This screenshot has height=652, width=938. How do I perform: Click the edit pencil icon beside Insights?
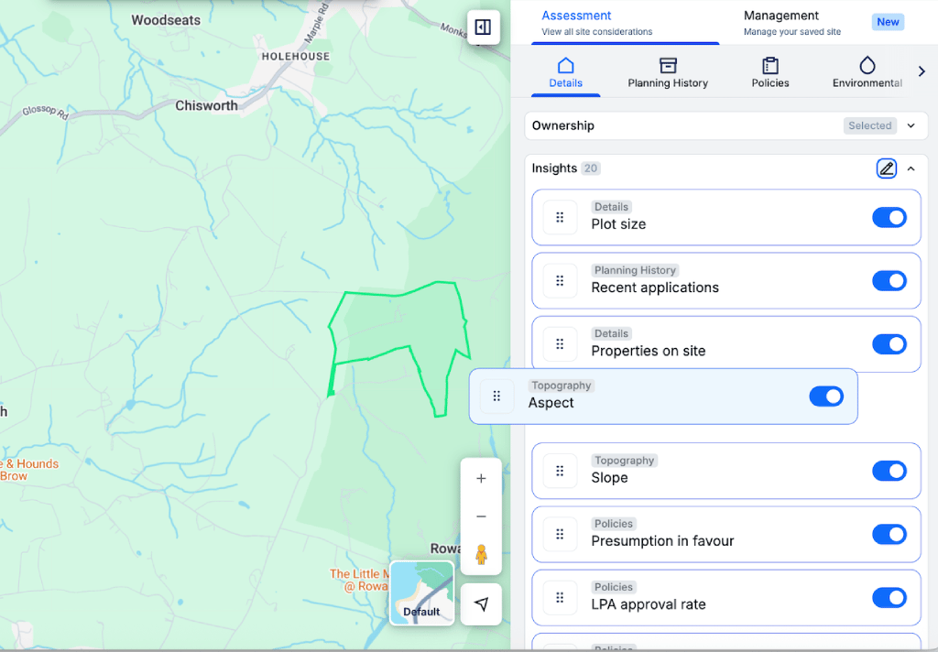[x=886, y=168]
